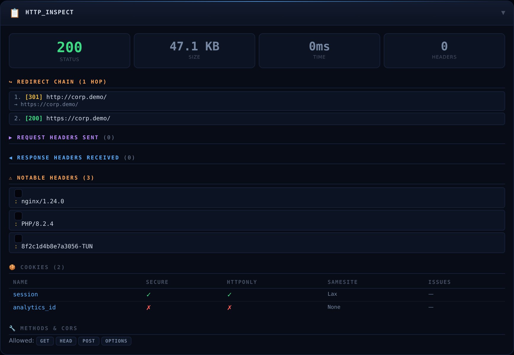The height and width of the screenshot is (355, 514).
Task: Collapse the panel with the top-right triangle
Action: tap(503, 13)
